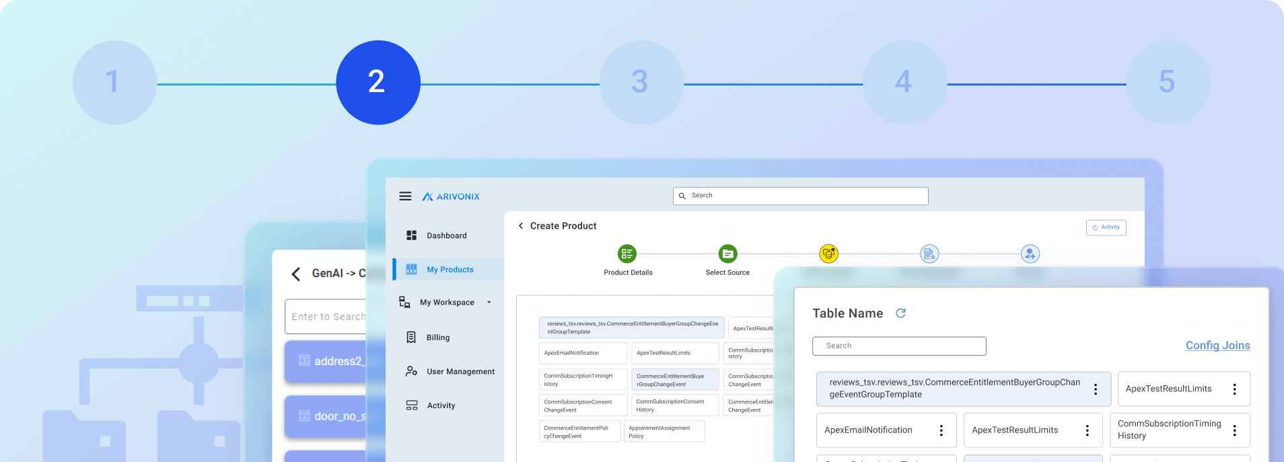
Task: Open the hamburger menu beside Arivonix logo
Action: pyautogui.click(x=405, y=196)
